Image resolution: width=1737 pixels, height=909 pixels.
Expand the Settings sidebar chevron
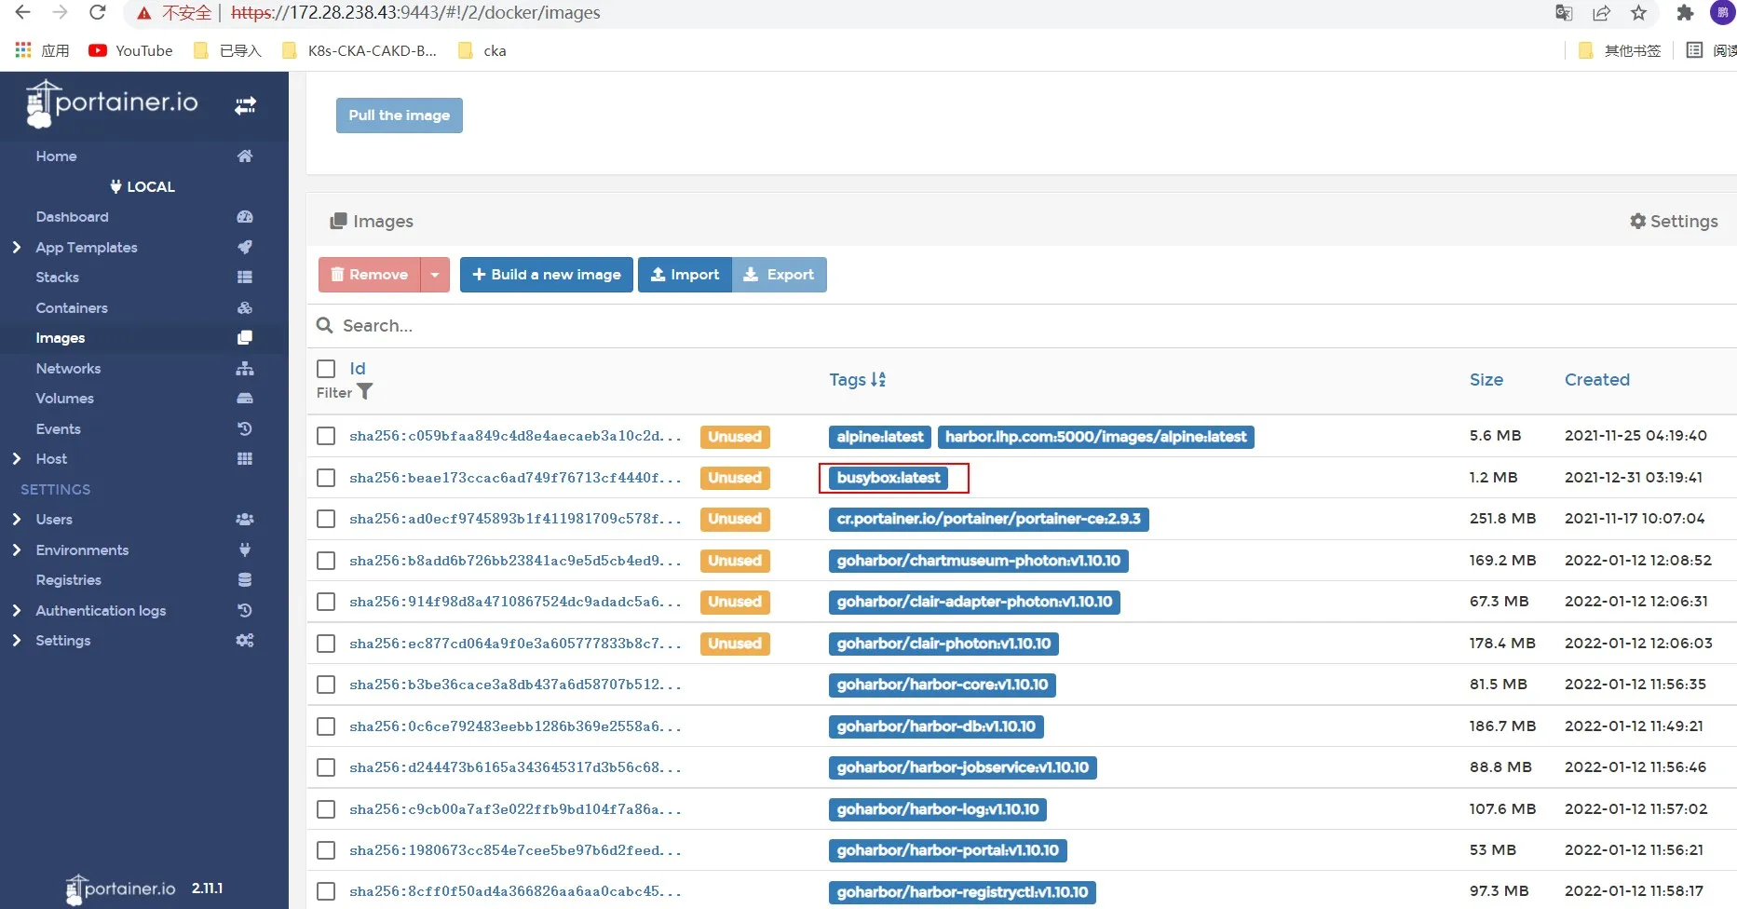[x=17, y=640]
